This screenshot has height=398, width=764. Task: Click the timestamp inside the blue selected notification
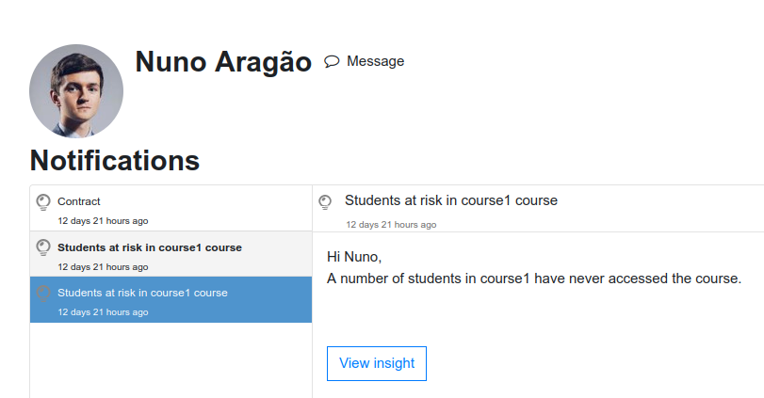pyautogui.click(x=103, y=312)
